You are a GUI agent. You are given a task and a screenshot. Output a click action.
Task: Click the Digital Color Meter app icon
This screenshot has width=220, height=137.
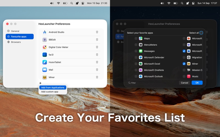point(45,47)
